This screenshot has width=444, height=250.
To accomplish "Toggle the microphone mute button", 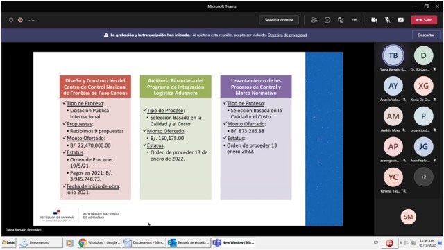I will click(x=387, y=20).
